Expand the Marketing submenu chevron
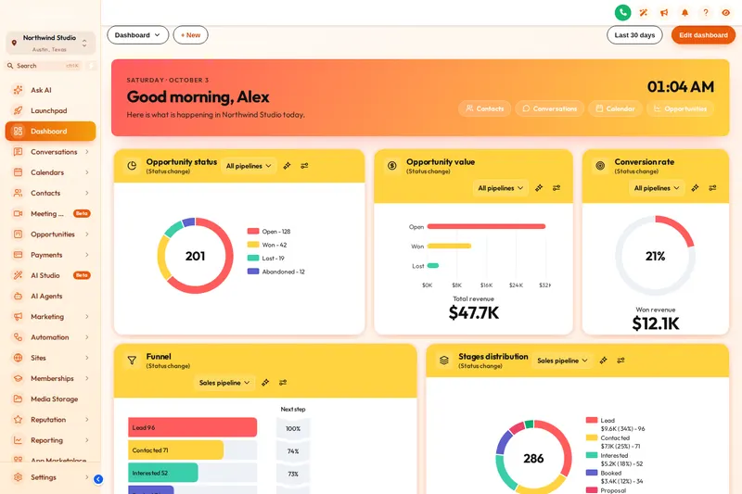 87,317
